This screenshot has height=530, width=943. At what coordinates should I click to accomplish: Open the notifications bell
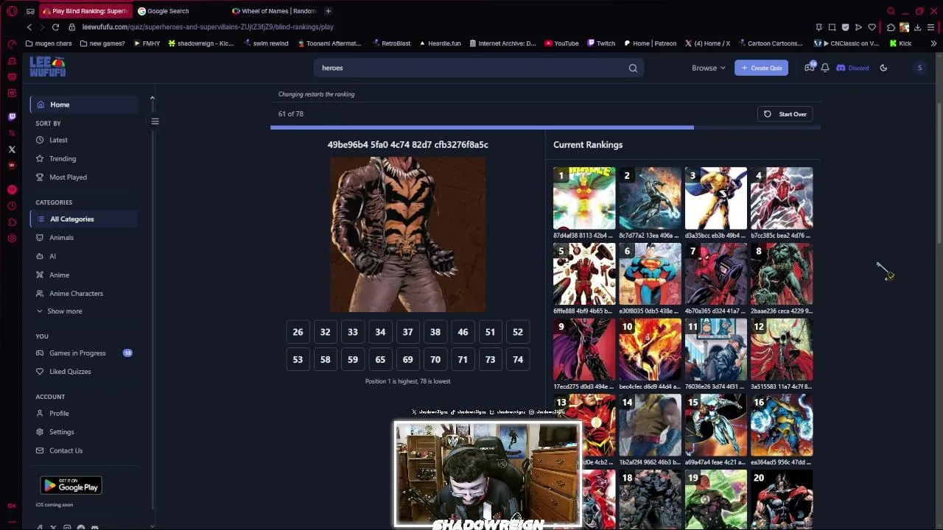[x=825, y=68]
